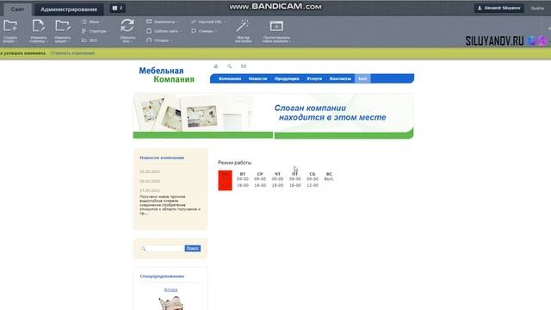Click the Спецпредложение heading
The width and height of the screenshot is (551, 310).
tap(162, 276)
